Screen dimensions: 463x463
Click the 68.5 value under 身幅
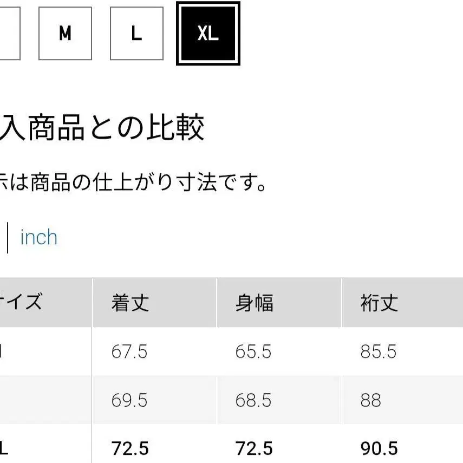tap(253, 401)
